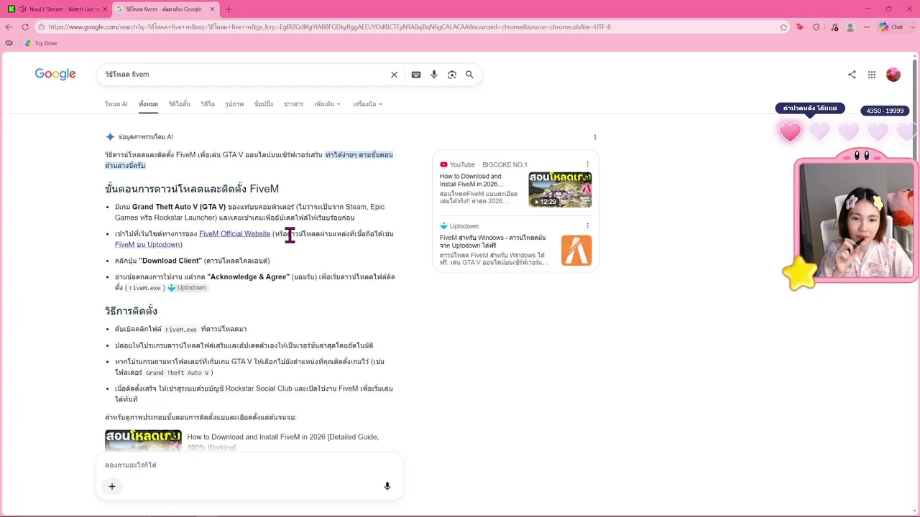Expand the เพิ่มเติม dropdown
The width and height of the screenshot is (920, 517).
click(327, 104)
